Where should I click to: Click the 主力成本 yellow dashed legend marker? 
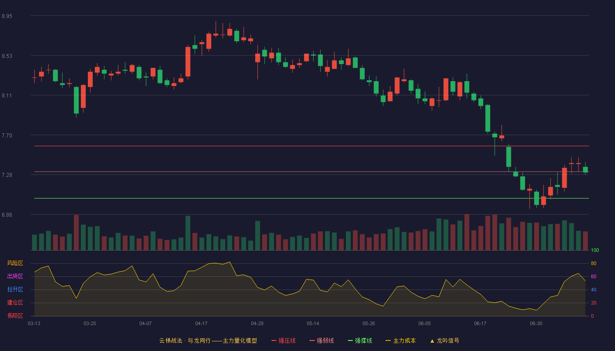388,340
